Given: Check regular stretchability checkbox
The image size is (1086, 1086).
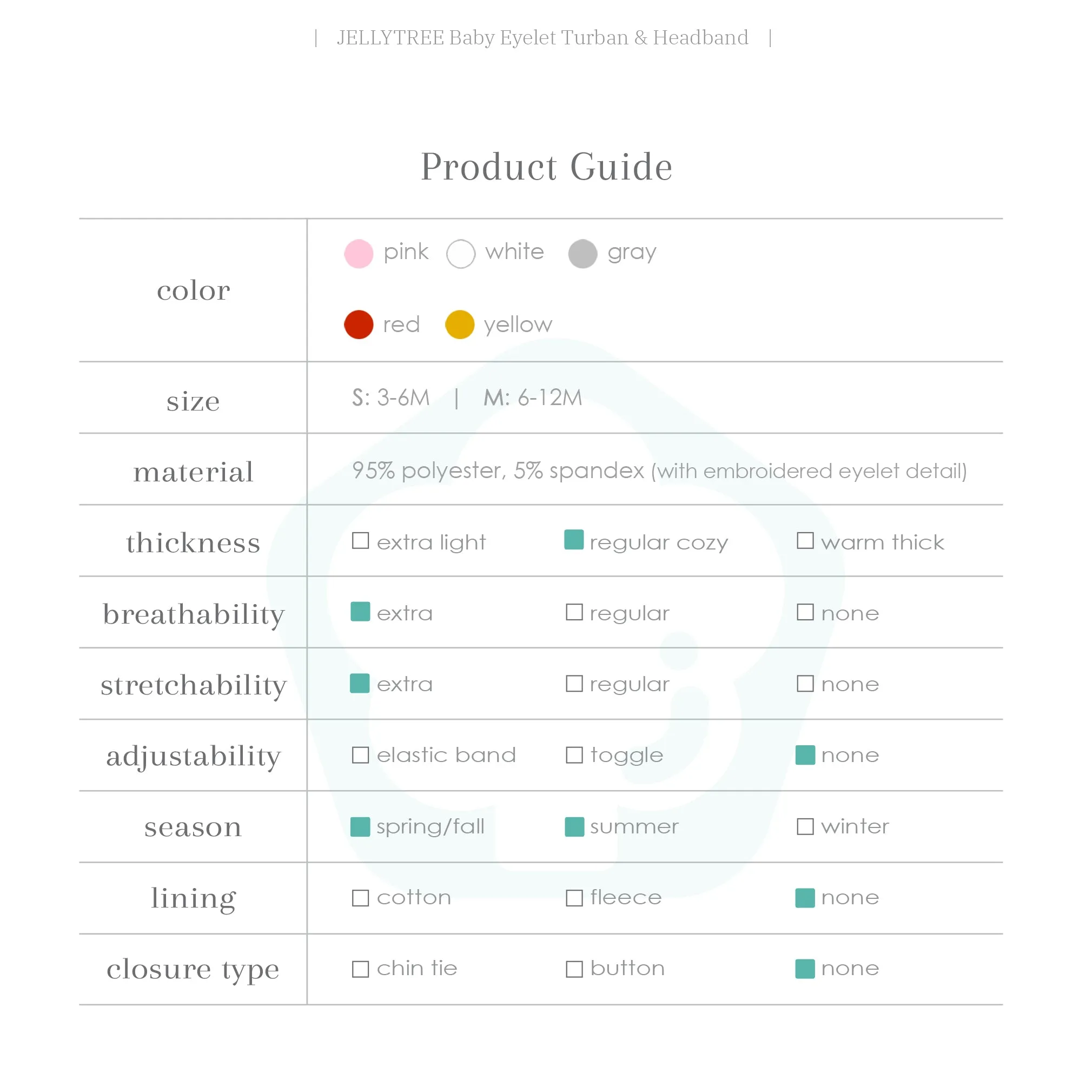Looking at the screenshot, I should pos(574,684).
